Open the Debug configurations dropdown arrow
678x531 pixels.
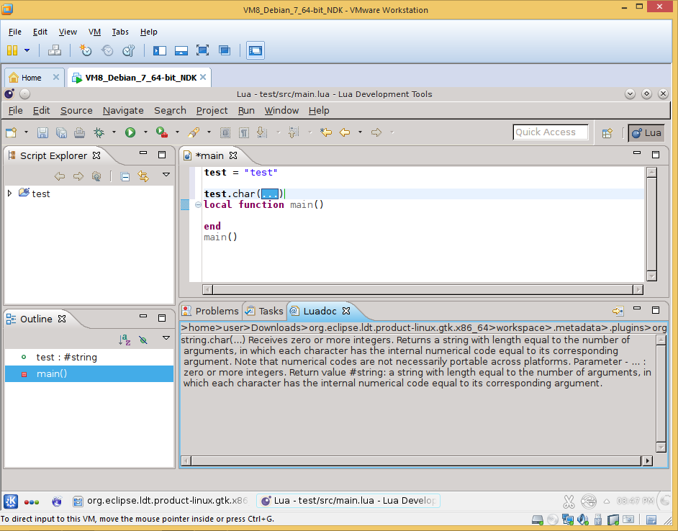click(114, 132)
